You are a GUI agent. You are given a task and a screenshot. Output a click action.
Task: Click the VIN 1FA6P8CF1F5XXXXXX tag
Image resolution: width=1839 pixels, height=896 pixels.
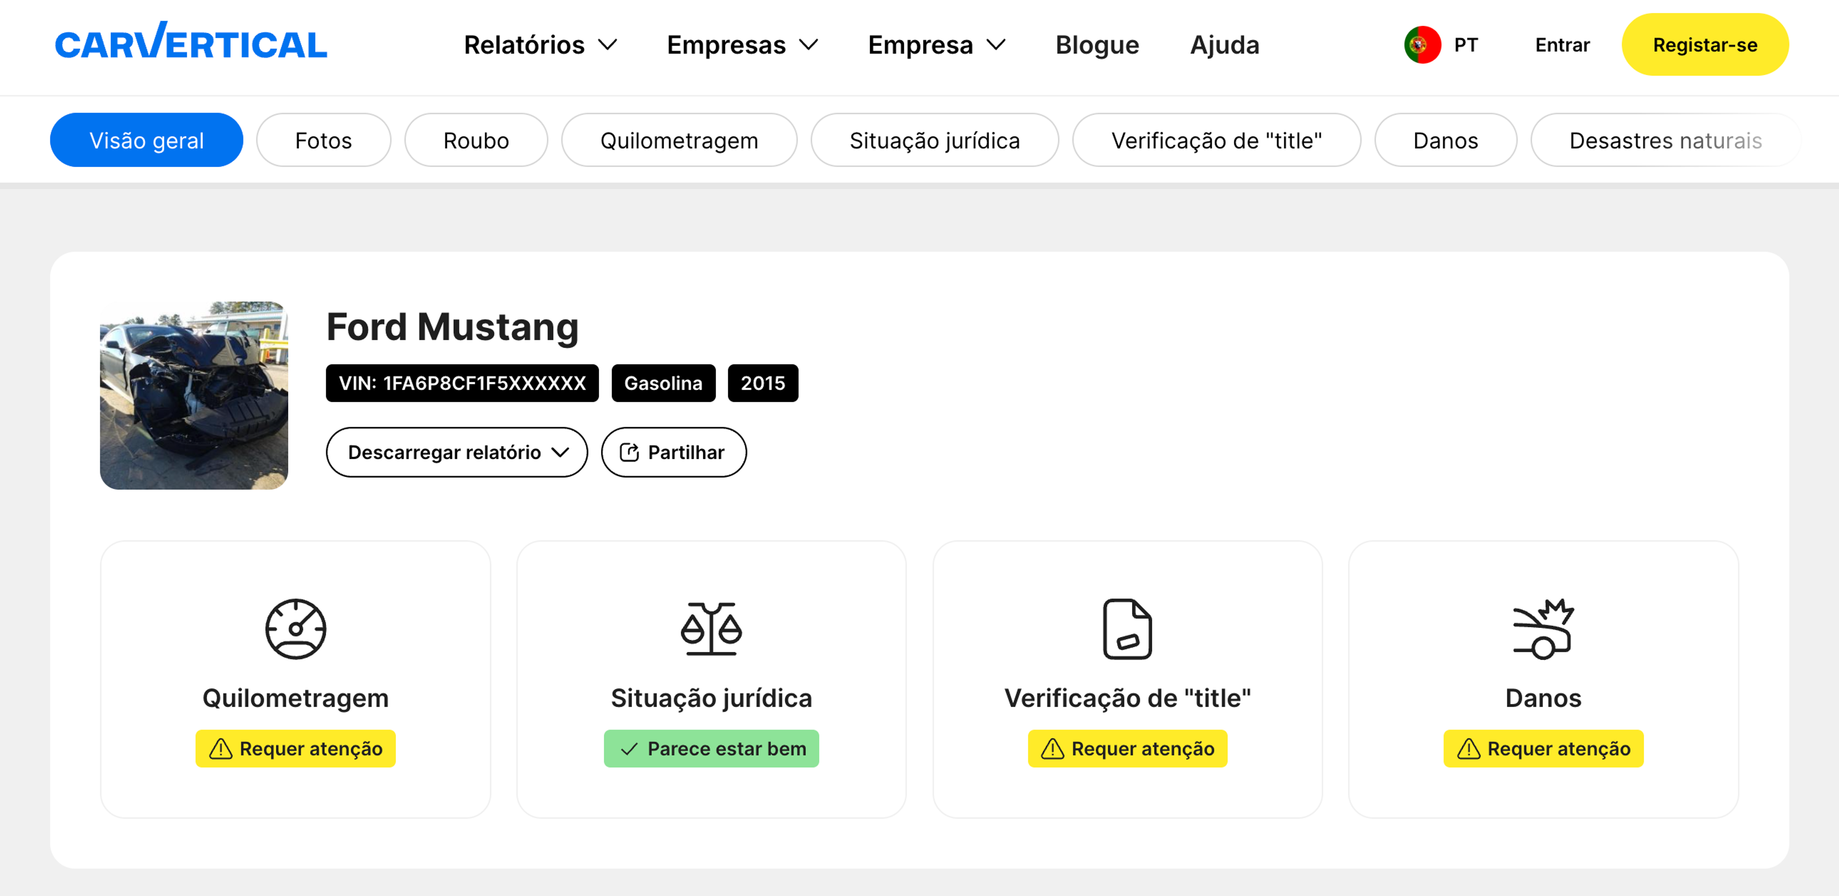click(462, 383)
